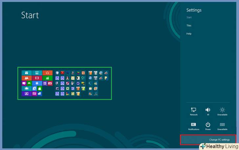Open the green Store shopping bag tile
Screen dimensions: 239x150
tap(40, 88)
